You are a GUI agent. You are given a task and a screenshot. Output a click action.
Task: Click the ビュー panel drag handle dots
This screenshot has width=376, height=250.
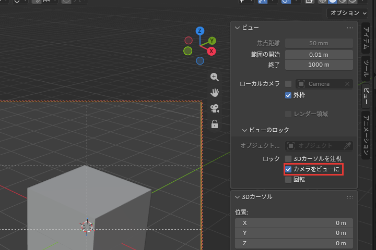pos(349,28)
